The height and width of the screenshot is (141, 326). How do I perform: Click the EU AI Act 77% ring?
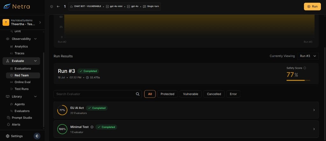[x=62, y=110]
